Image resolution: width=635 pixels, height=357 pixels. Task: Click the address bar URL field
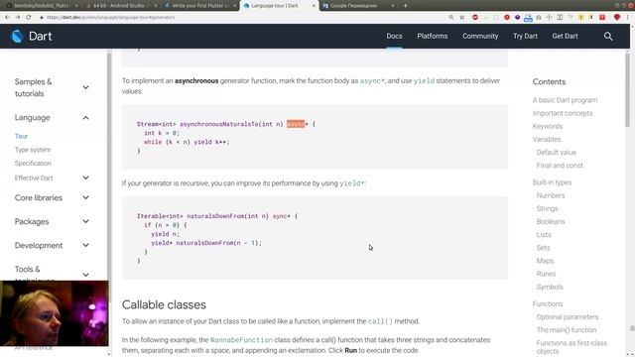tap(243, 18)
